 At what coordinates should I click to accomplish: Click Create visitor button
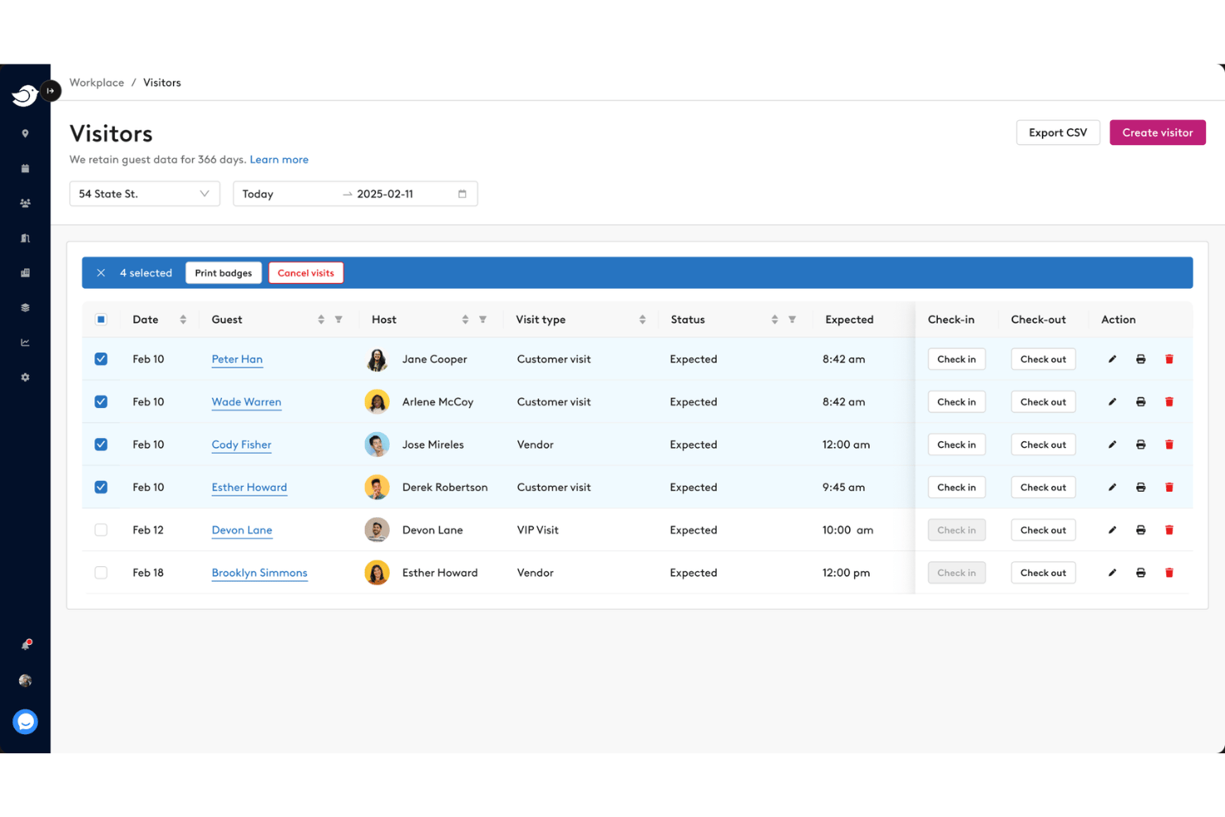pyautogui.click(x=1157, y=132)
